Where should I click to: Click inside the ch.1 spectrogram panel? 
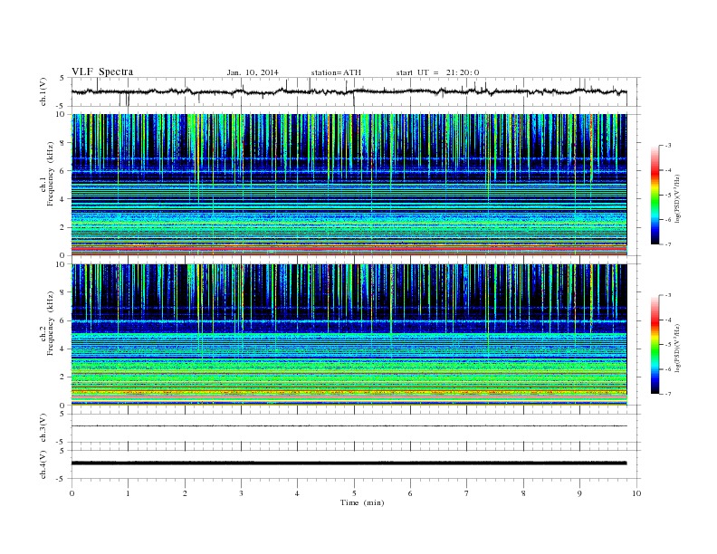point(349,185)
